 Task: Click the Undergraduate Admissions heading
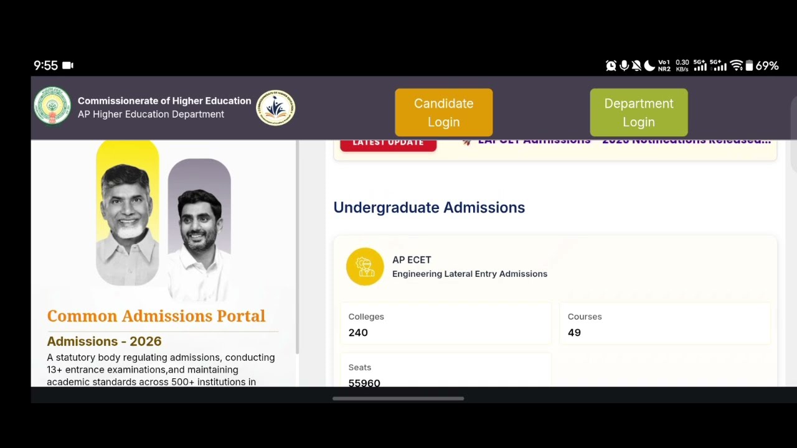coord(429,207)
